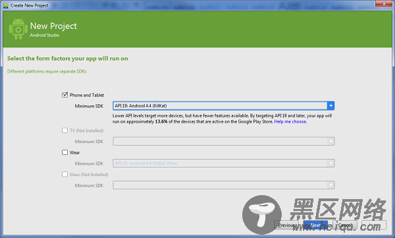Screen dimensions: 395x238
Task: Click the Minimum SDK label under Wear
Action: pos(89,164)
